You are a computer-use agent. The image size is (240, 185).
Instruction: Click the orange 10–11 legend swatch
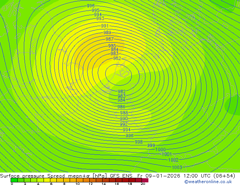pyautogui.click(x=79, y=180)
